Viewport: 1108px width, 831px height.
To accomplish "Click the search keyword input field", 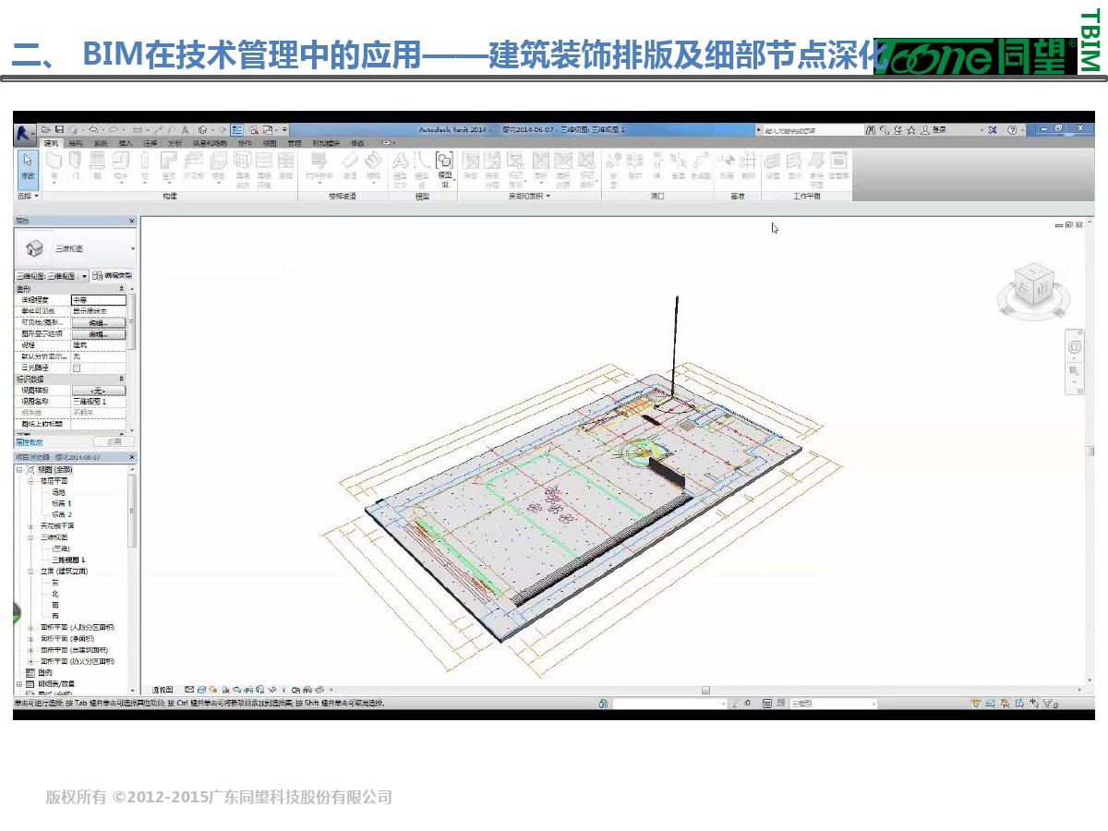I will [808, 130].
